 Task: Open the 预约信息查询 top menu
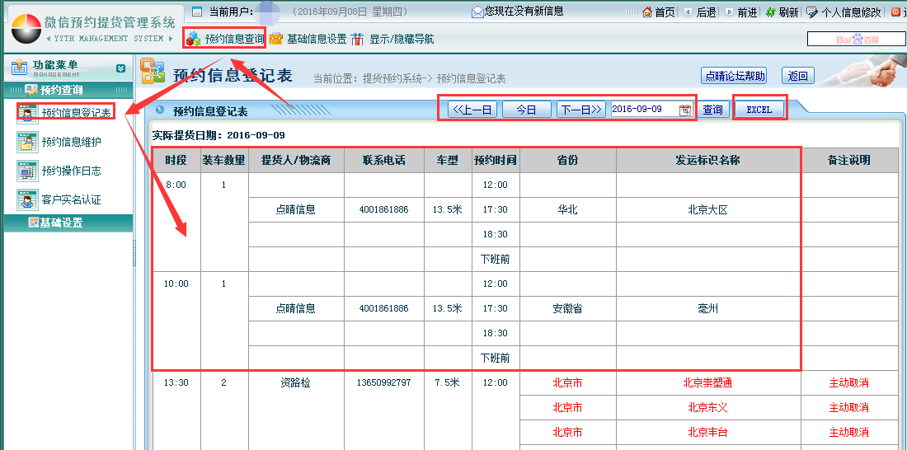click(225, 39)
